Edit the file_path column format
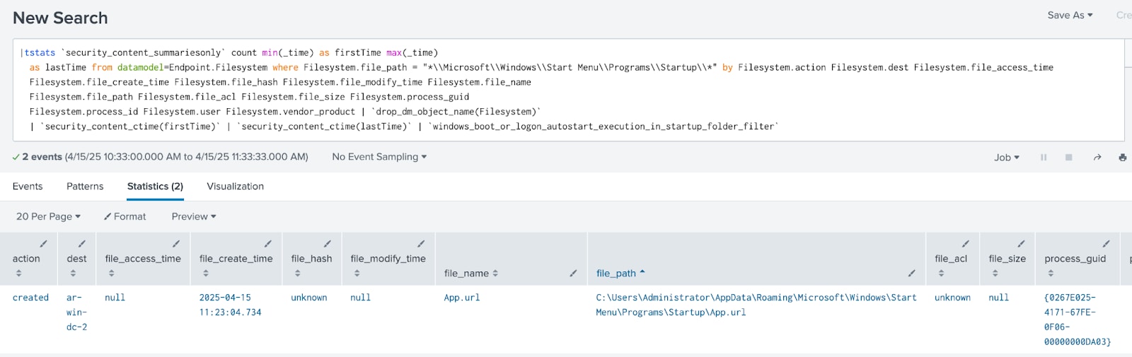The width and height of the screenshot is (1132, 357). tap(911, 273)
